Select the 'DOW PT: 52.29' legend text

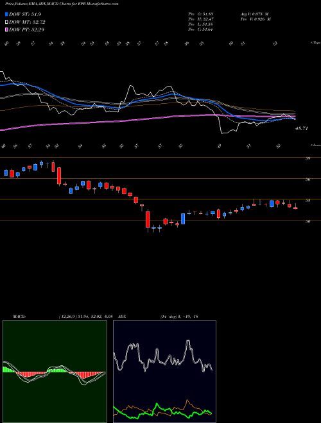(x=27, y=29)
